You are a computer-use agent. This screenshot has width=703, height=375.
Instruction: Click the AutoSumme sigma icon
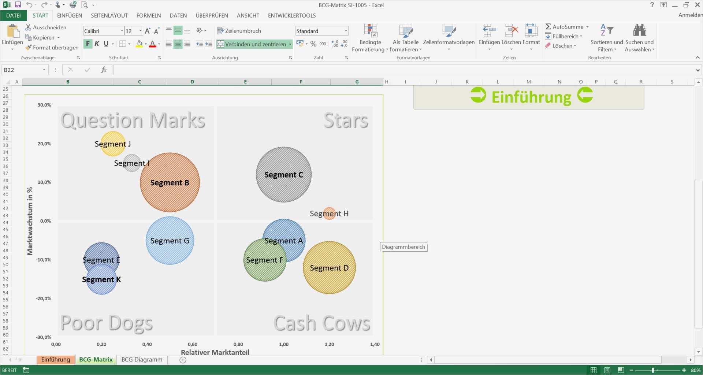pyautogui.click(x=548, y=27)
